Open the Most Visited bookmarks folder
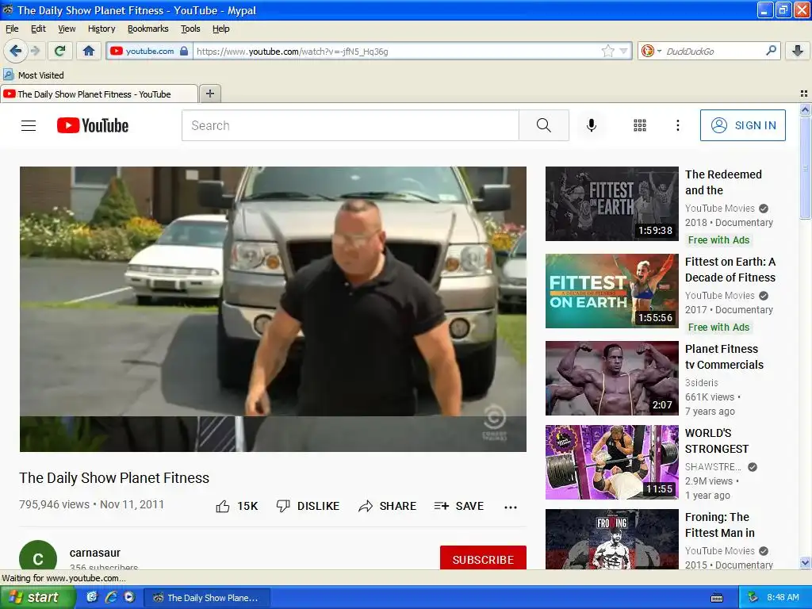The image size is (812, 609). [33, 75]
